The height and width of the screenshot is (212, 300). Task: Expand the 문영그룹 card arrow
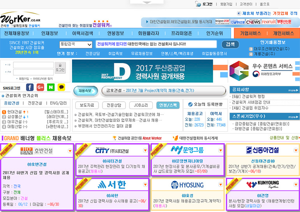point(221,150)
